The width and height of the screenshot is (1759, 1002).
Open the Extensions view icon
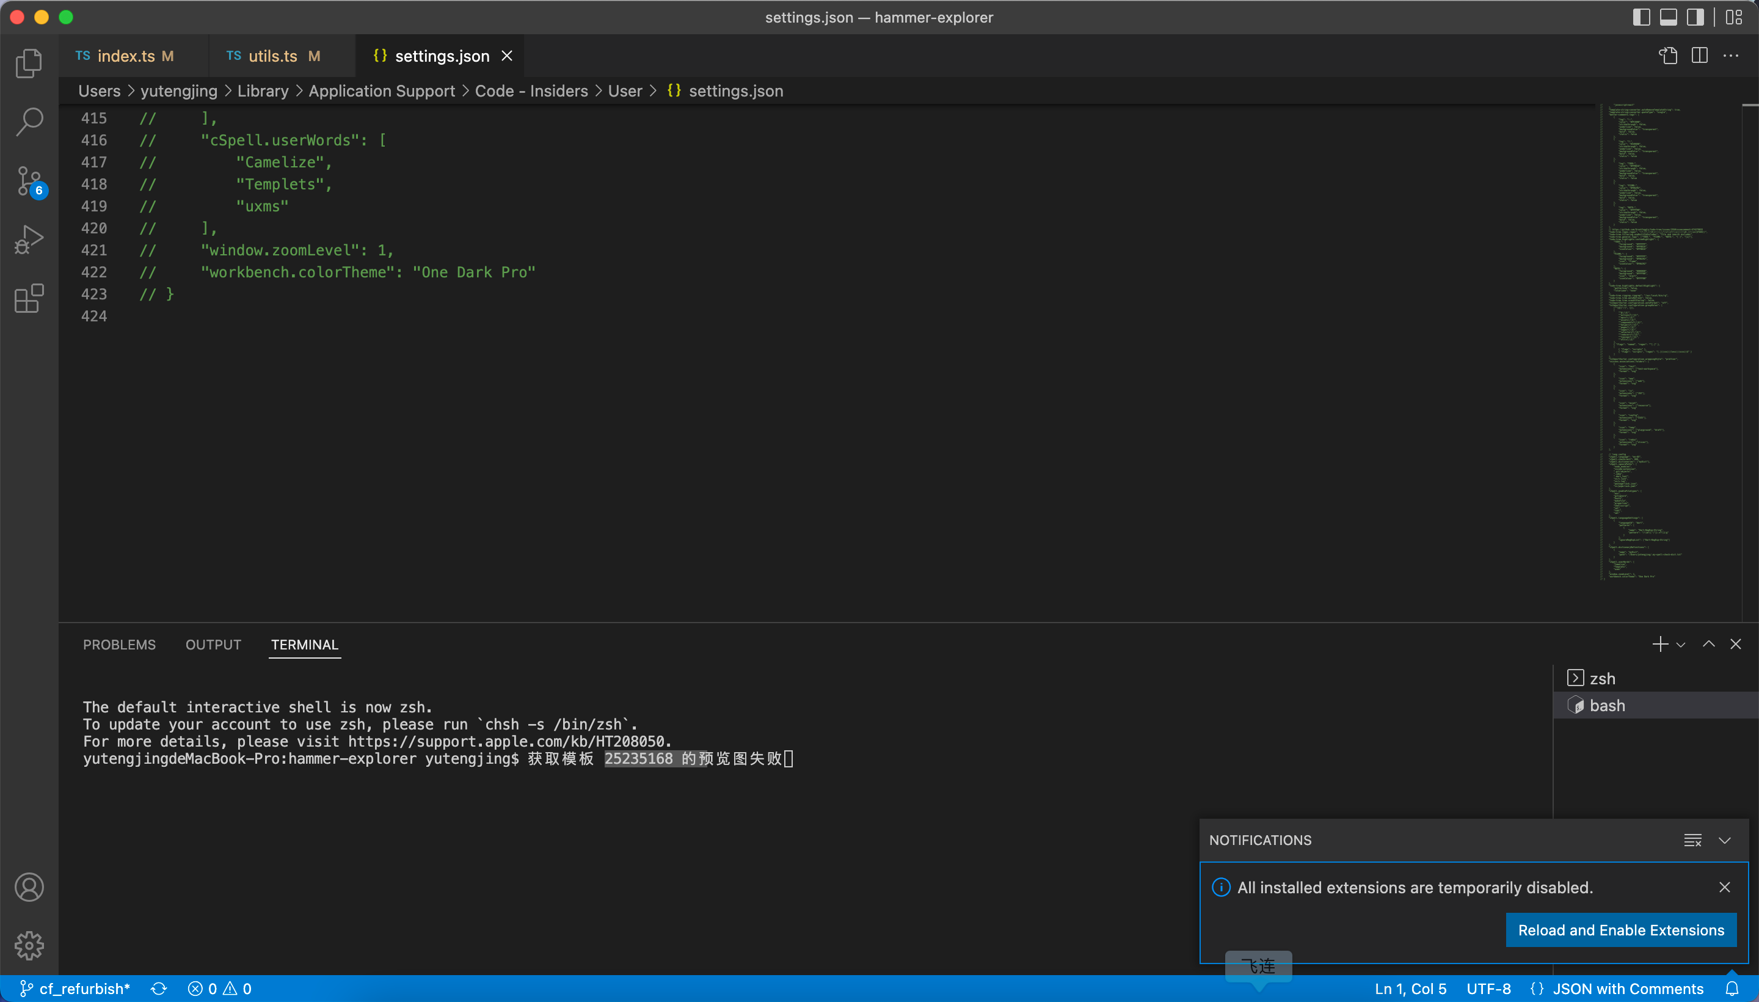click(x=29, y=299)
